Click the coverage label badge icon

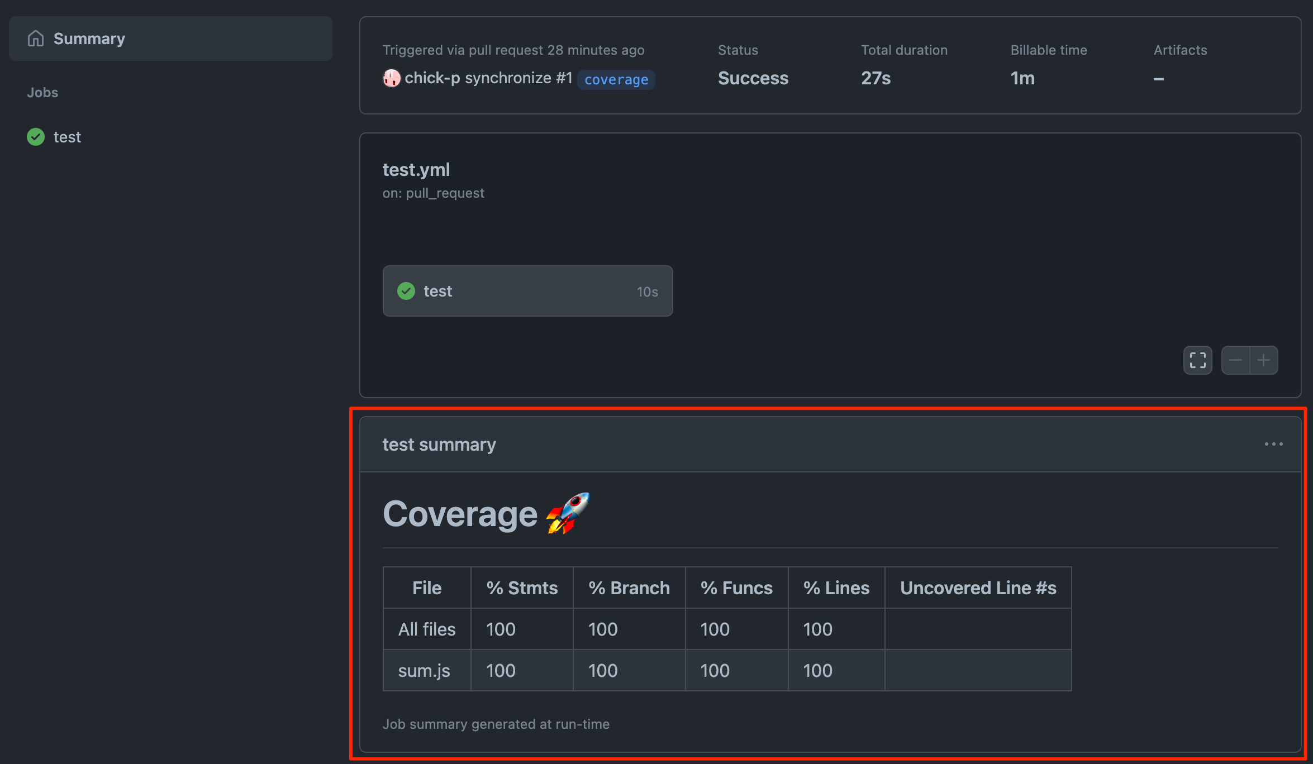point(614,79)
